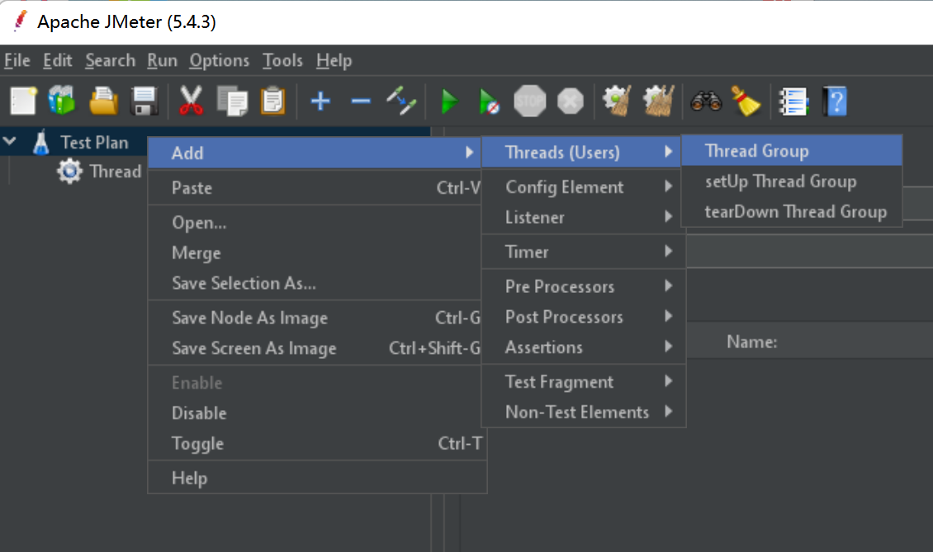The height and width of the screenshot is (552, 933).
Task: Click the Open file folder icon
Action: click(103, 101)
